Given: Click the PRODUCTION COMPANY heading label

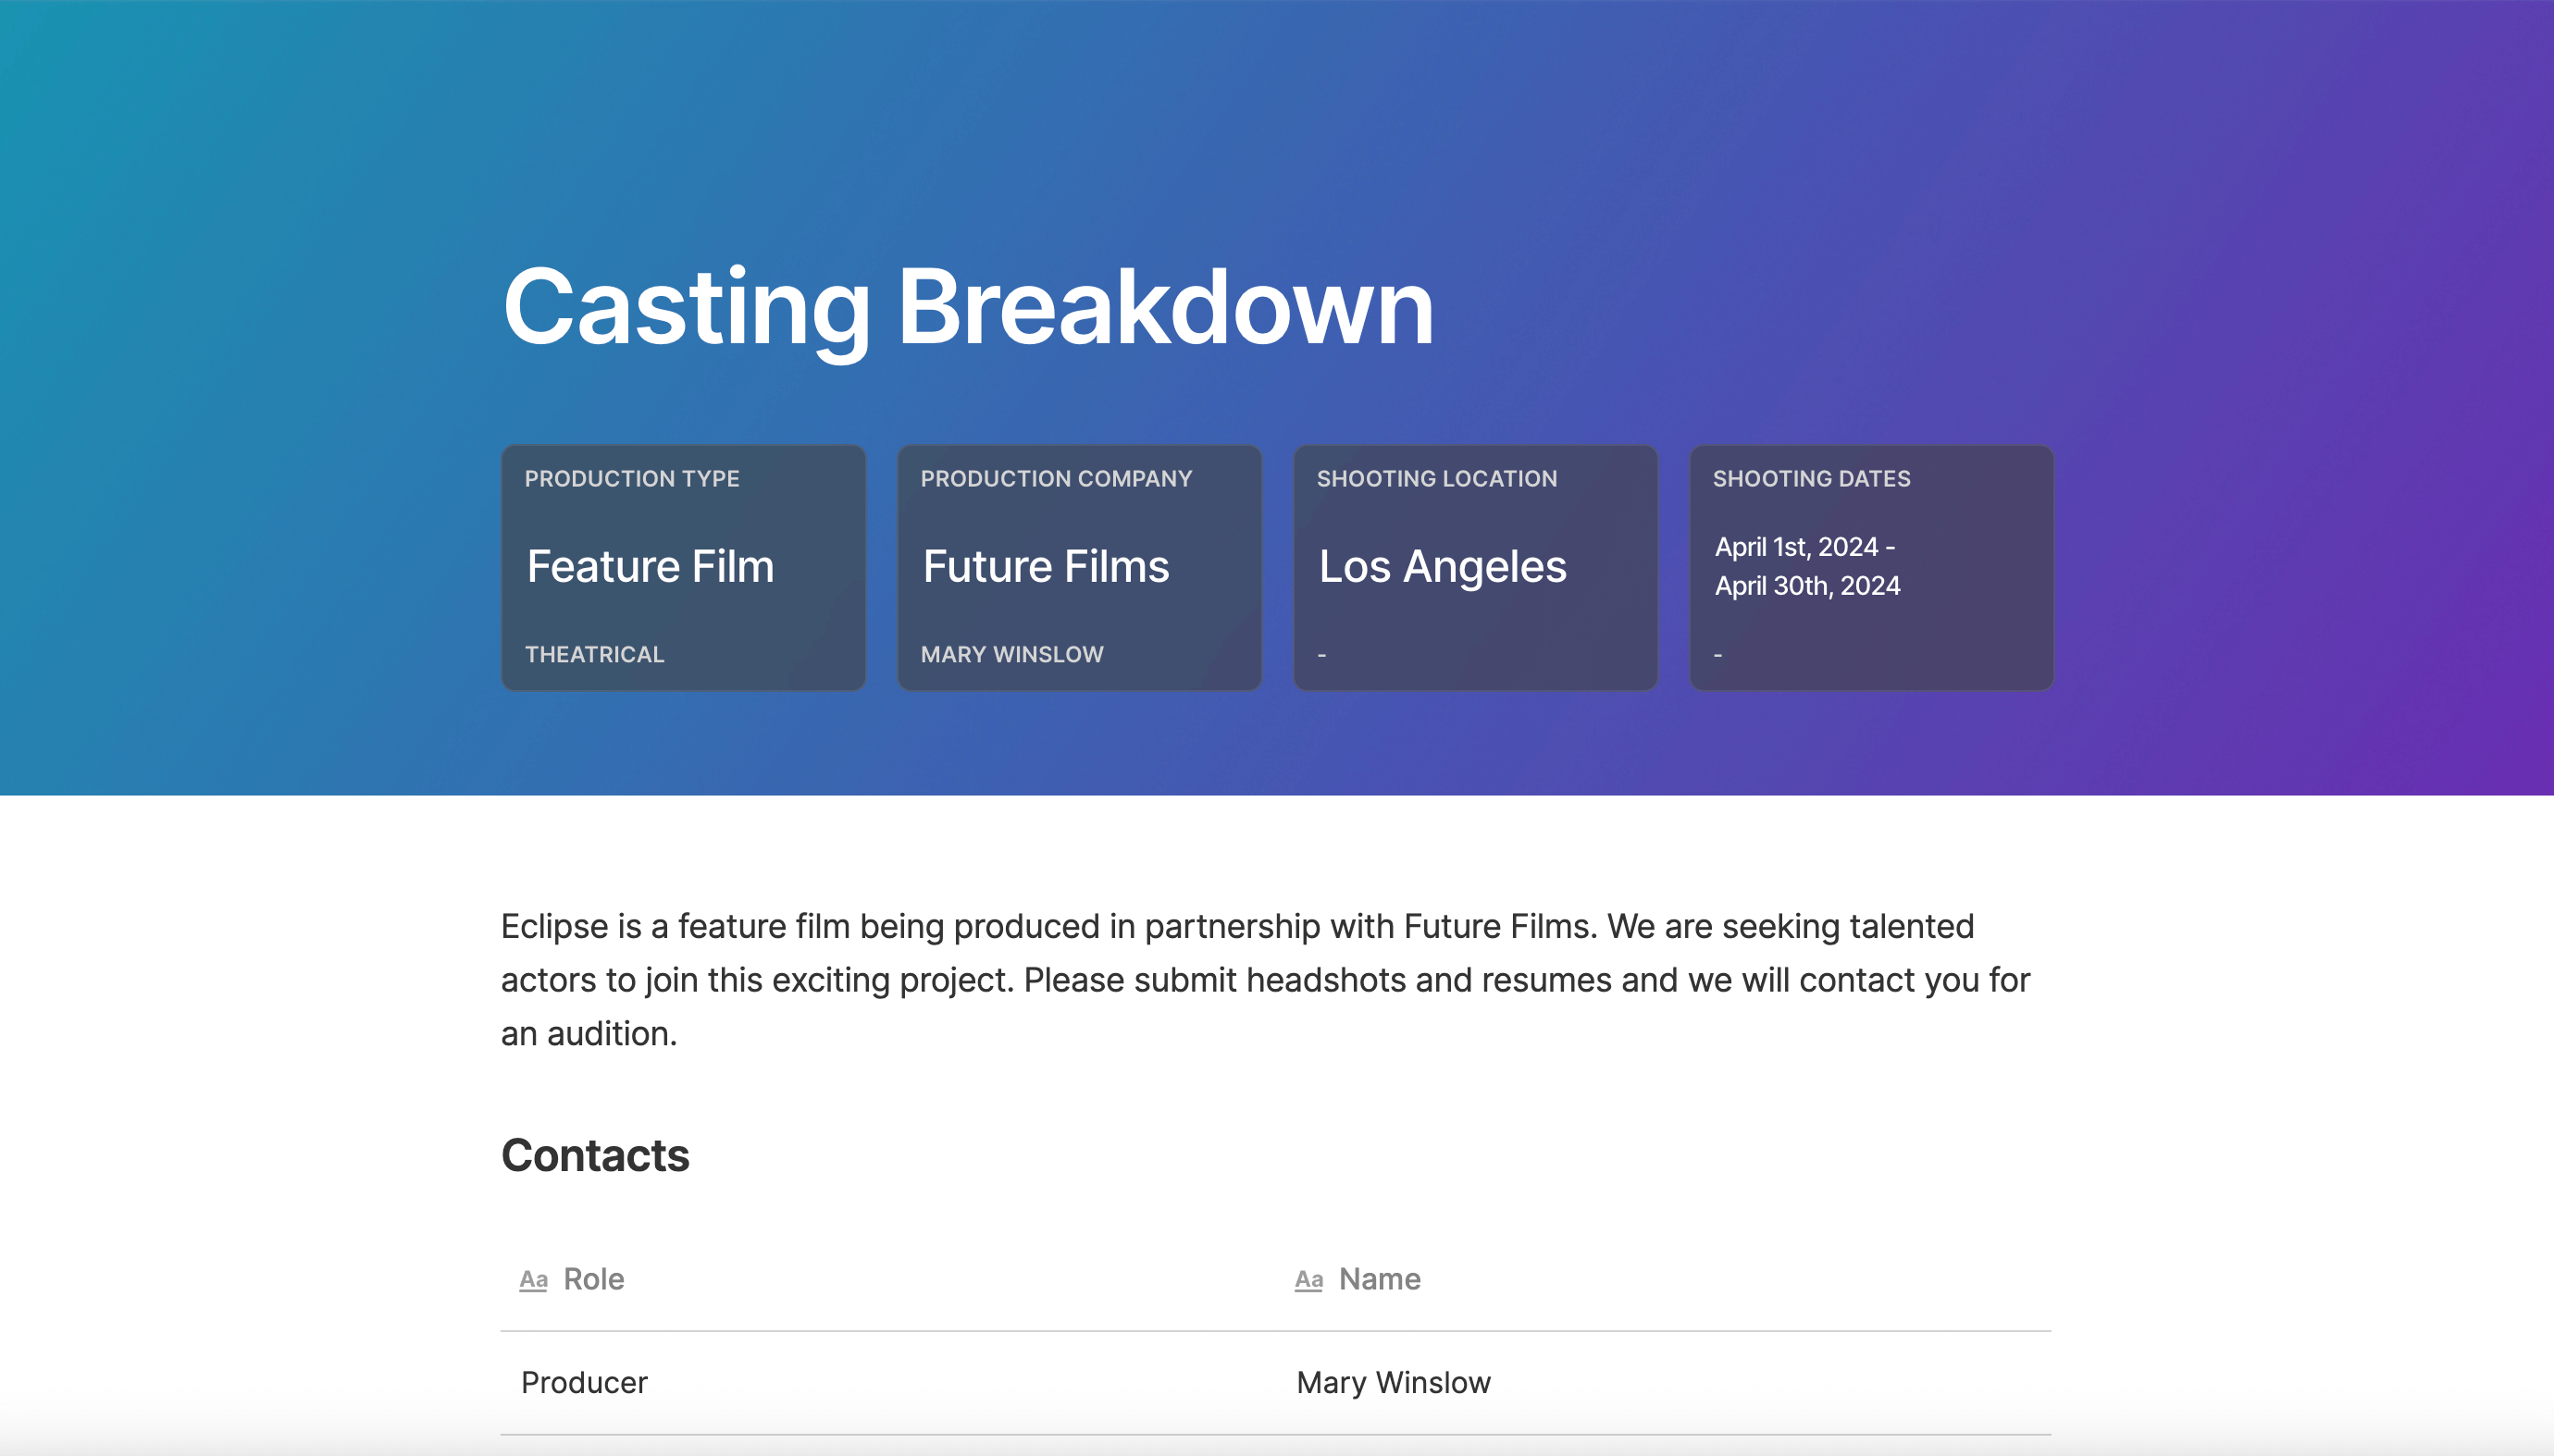Looking at the screenshot, I should tap(1057, 478).
